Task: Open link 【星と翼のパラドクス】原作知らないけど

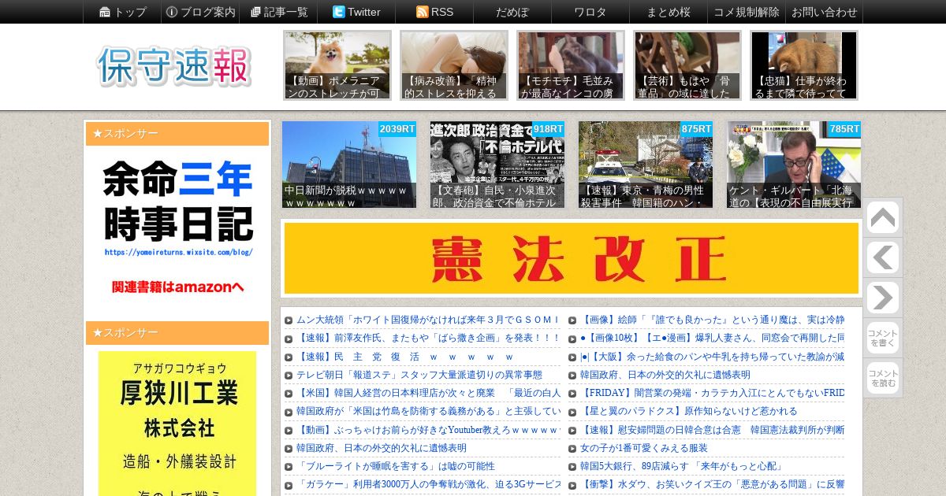Action: [x=688, y=411]
